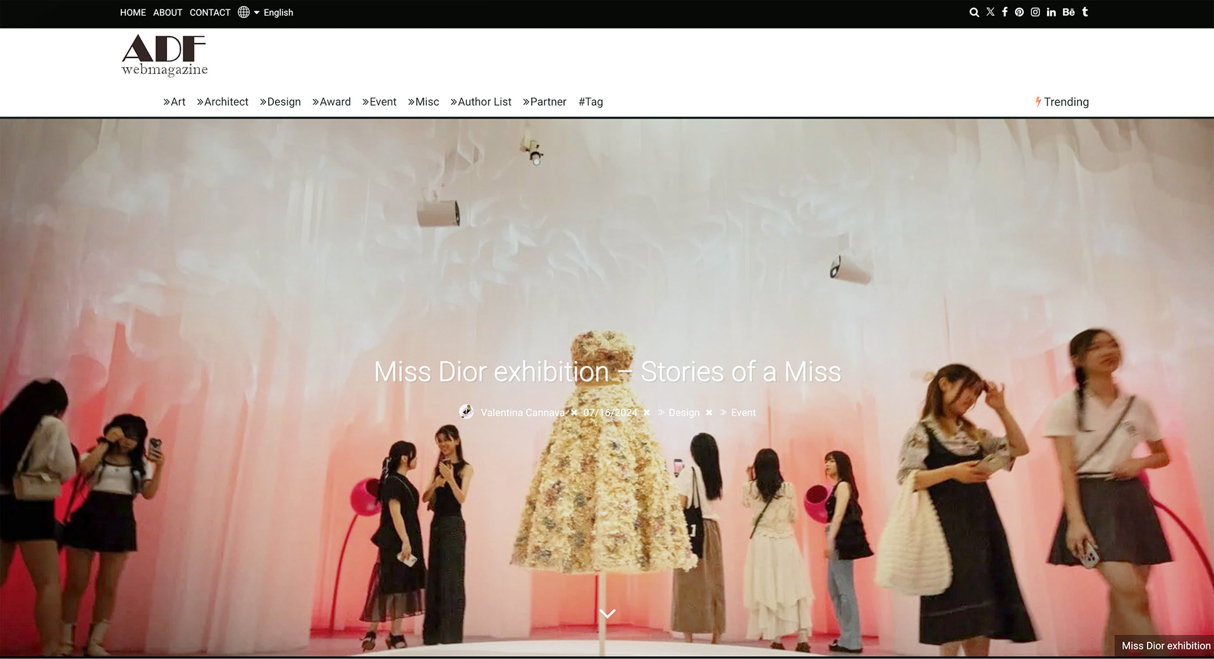Open the Event category in navigation bar
Image resolution: width=1214 pixels, height=659 pixels.
[x=379, y=102]
